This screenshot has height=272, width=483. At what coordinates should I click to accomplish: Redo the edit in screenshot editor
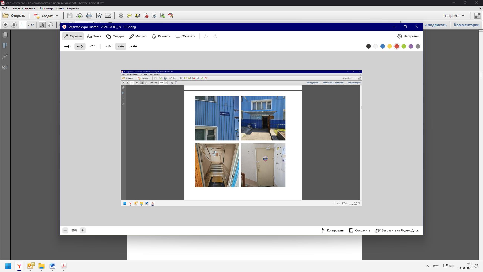[x=215, y=36]
